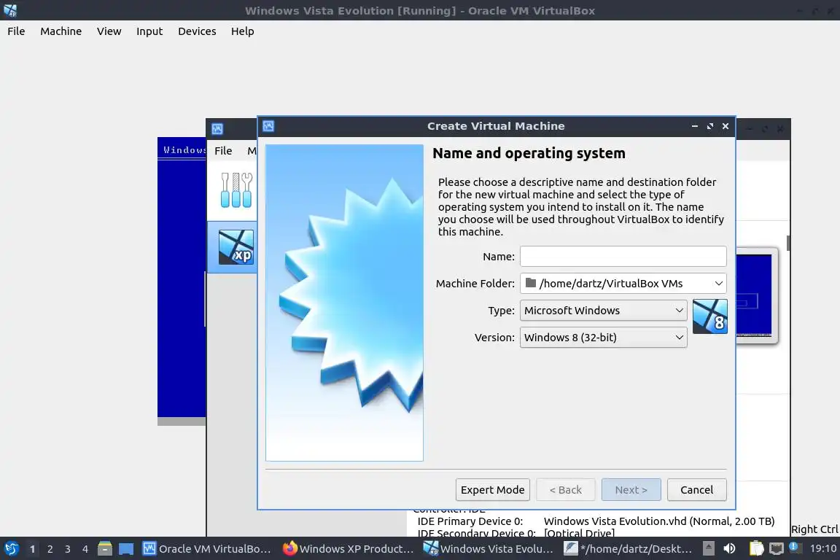Image resolution: width=840 pixels, height=560 pixels.
Task: Open the Machine Folder dropdown
Action: 623,284
